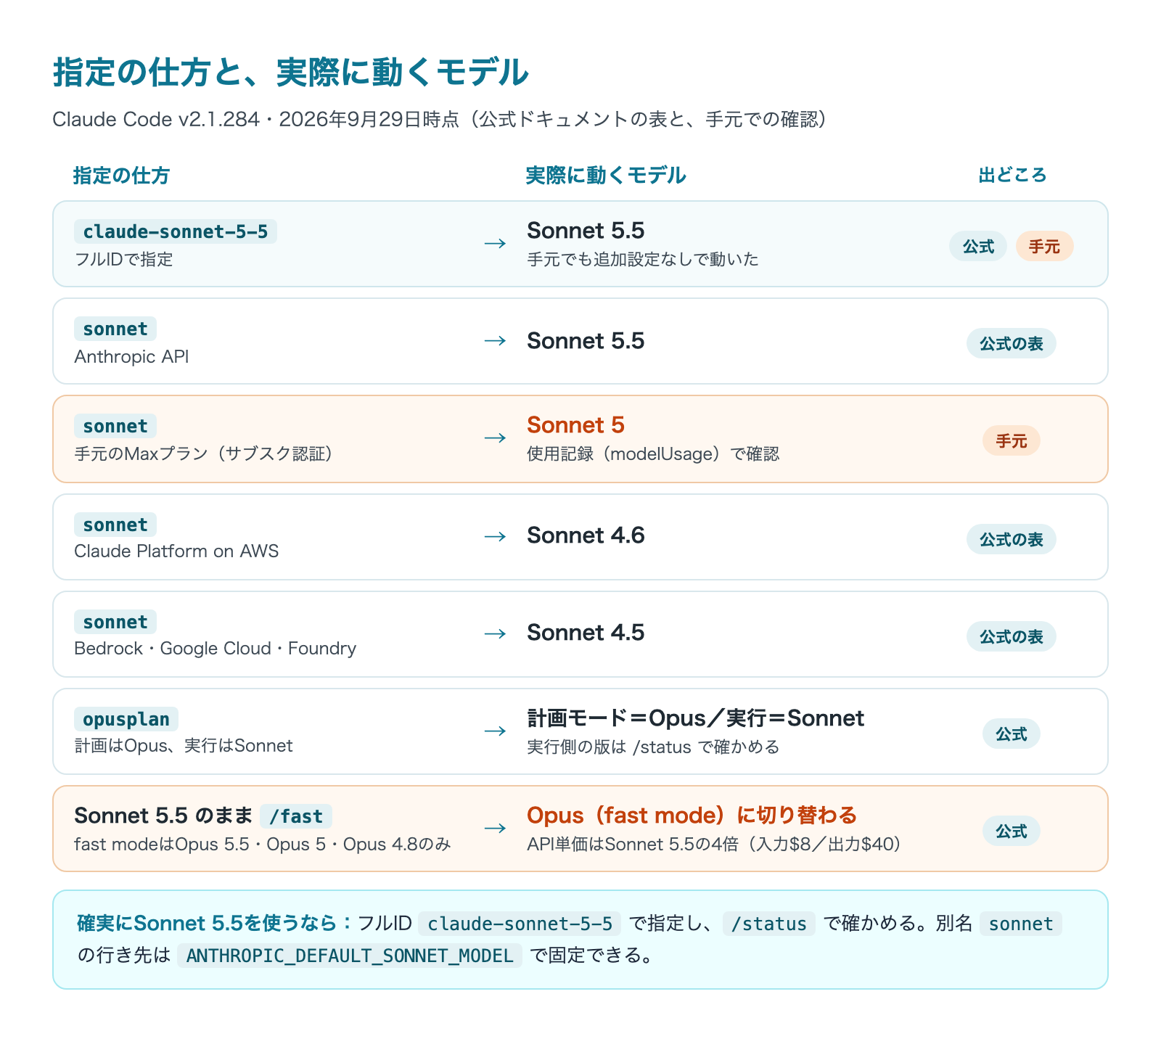Click the text "フルIDで指定"

point(123,259)
